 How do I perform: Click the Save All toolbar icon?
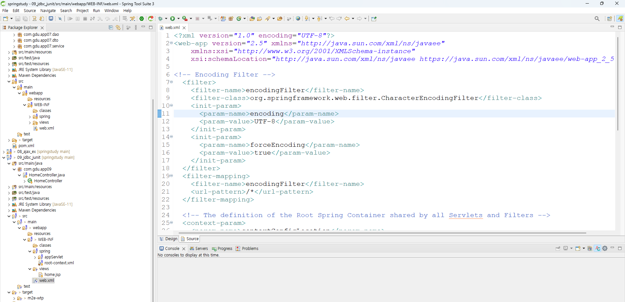pos(25,19)
